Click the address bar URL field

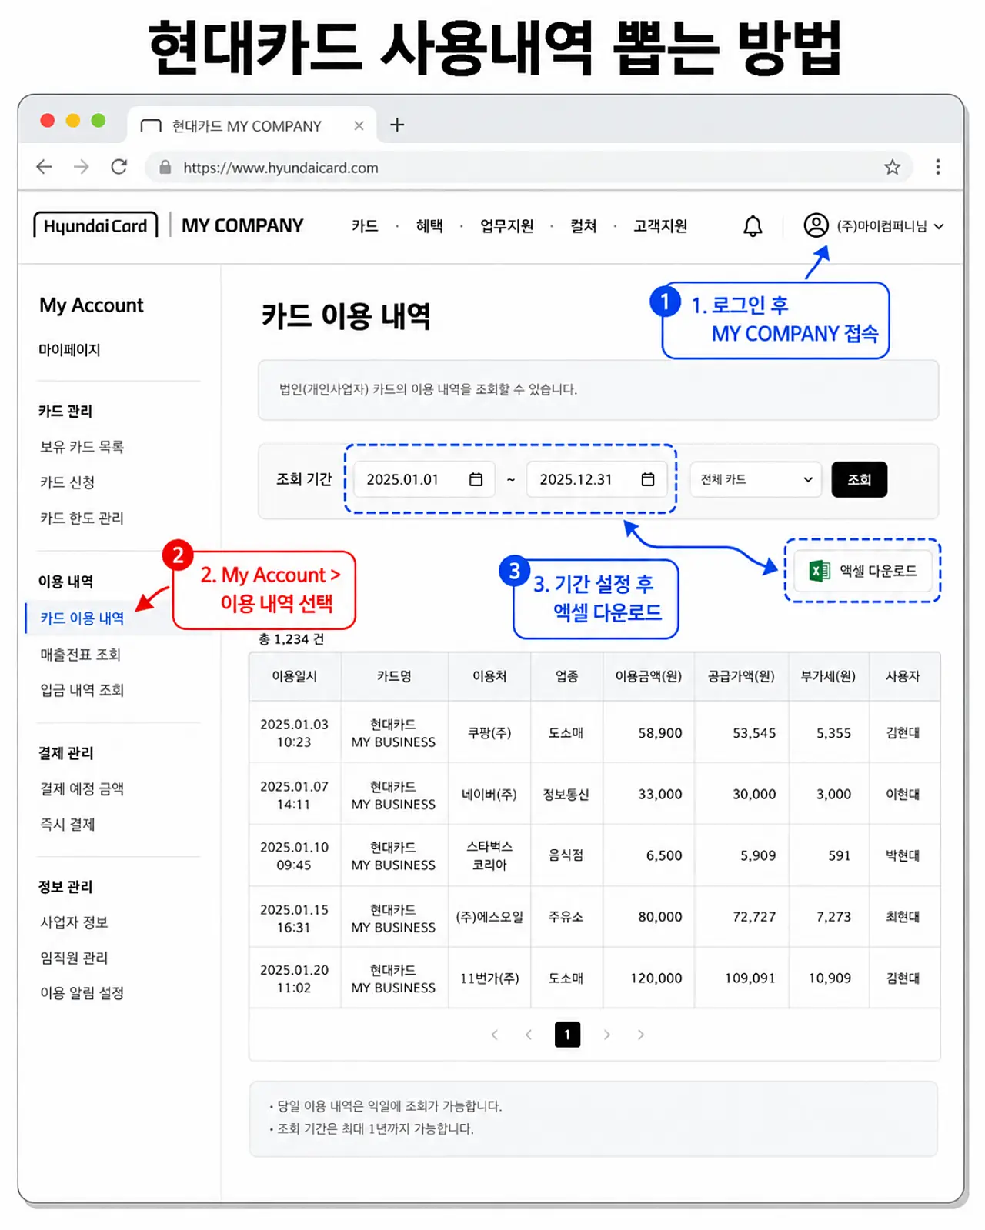click(529, 167)
